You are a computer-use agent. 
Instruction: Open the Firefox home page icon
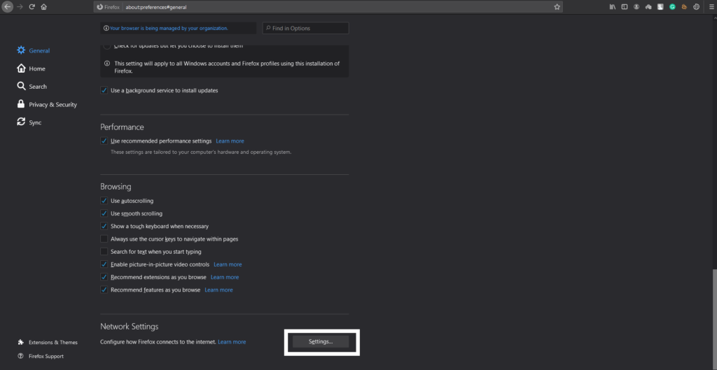(x=43, y=7)
